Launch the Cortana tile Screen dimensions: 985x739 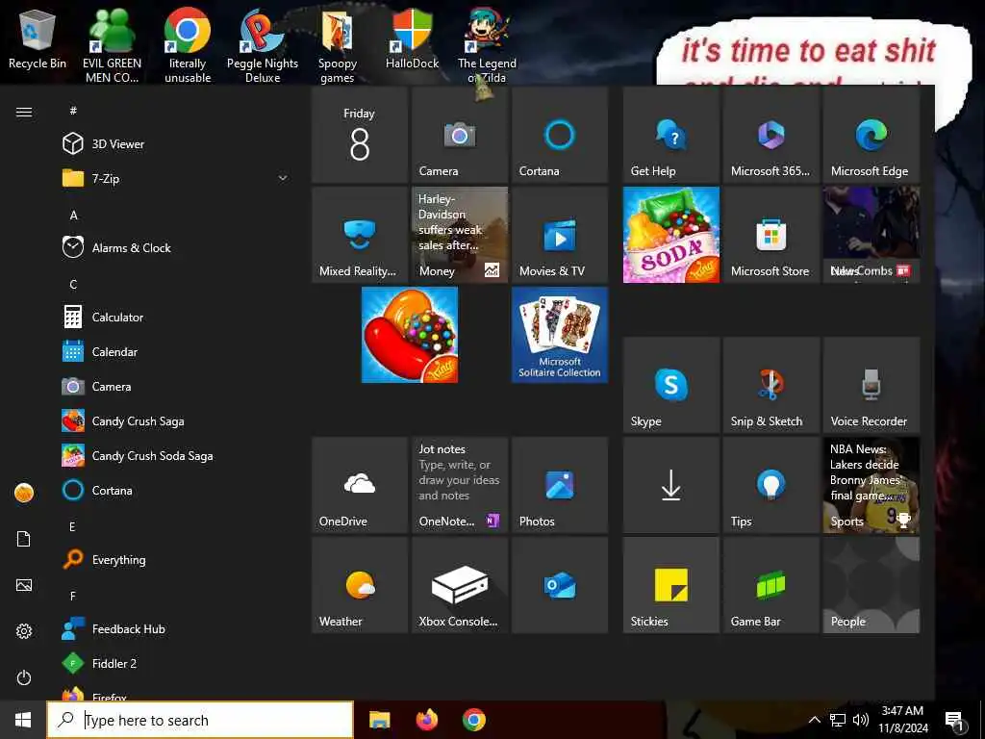(560, 135)
